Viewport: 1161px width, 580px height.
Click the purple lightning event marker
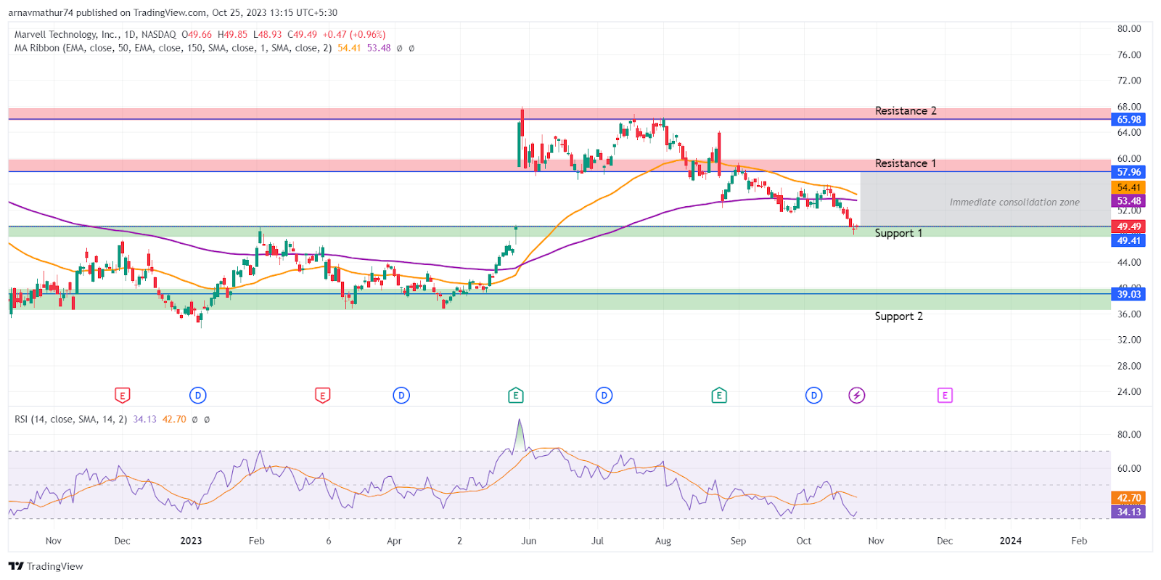(x=857, y=396)
